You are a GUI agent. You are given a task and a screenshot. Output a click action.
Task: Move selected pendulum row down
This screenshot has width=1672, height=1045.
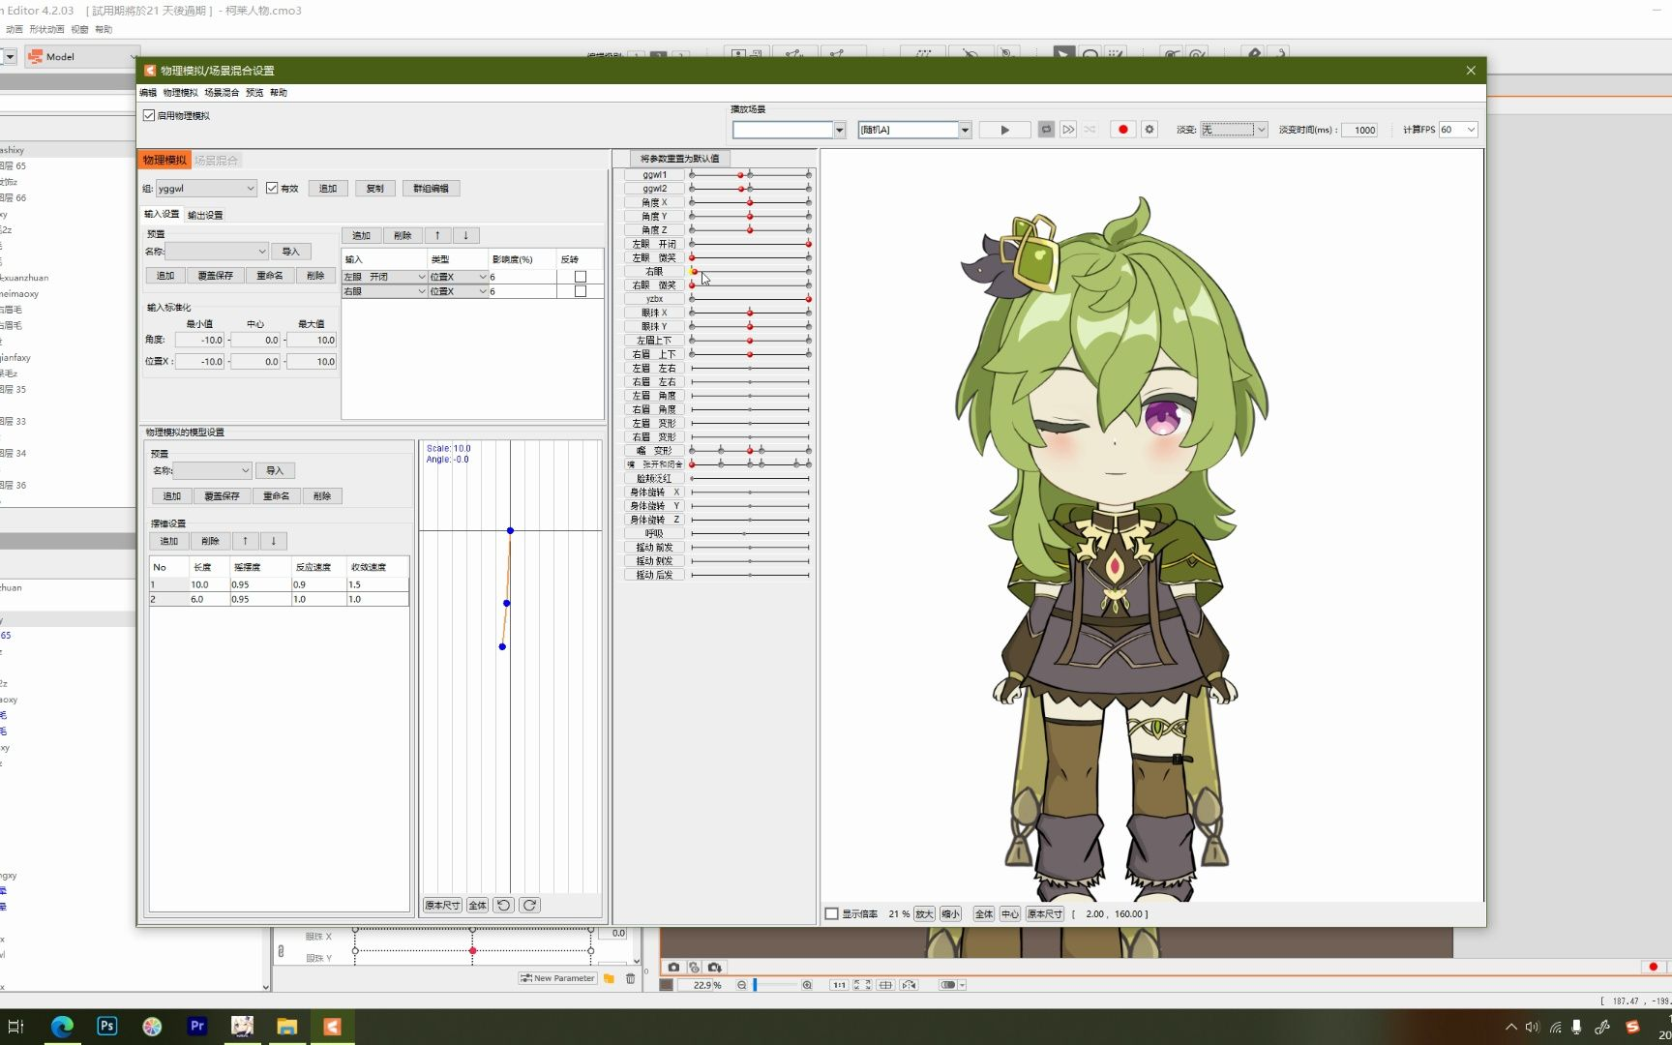(x=274, y=541)
